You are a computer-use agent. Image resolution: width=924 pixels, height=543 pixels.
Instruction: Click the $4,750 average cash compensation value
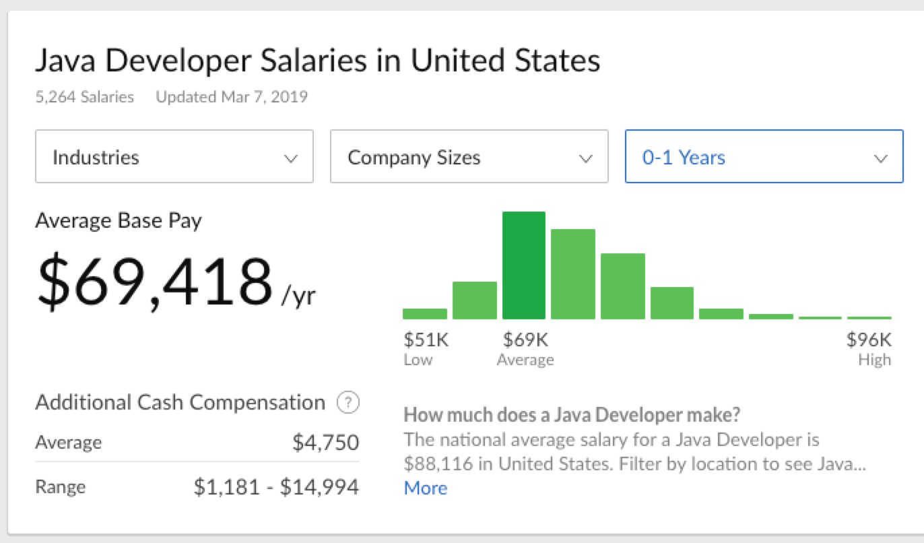click(325, 443)
